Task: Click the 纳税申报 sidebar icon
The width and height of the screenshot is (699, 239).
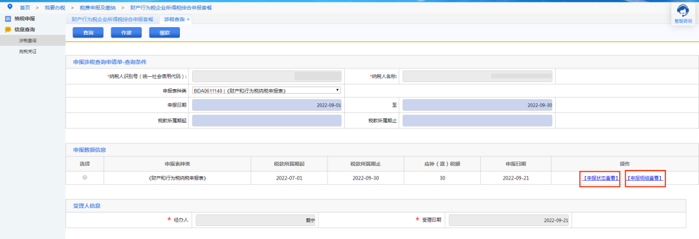Action: 8,19
